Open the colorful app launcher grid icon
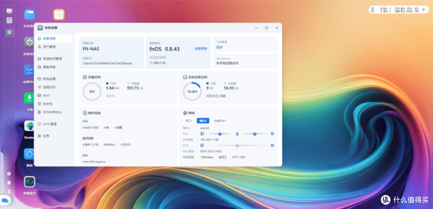The height and width of the screenshot is (209, 433). (x=9, y=20)
